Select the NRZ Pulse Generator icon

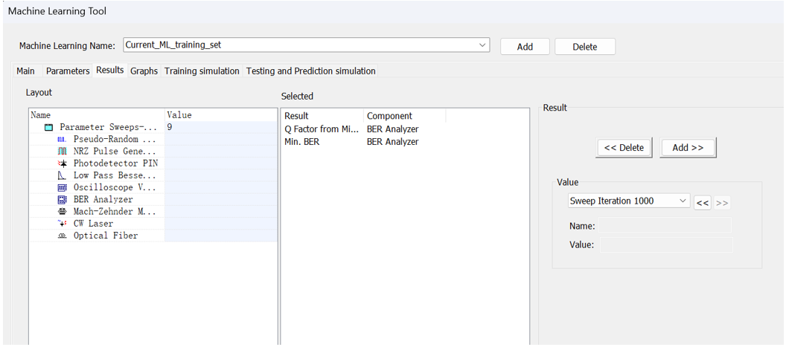point(62,152)
